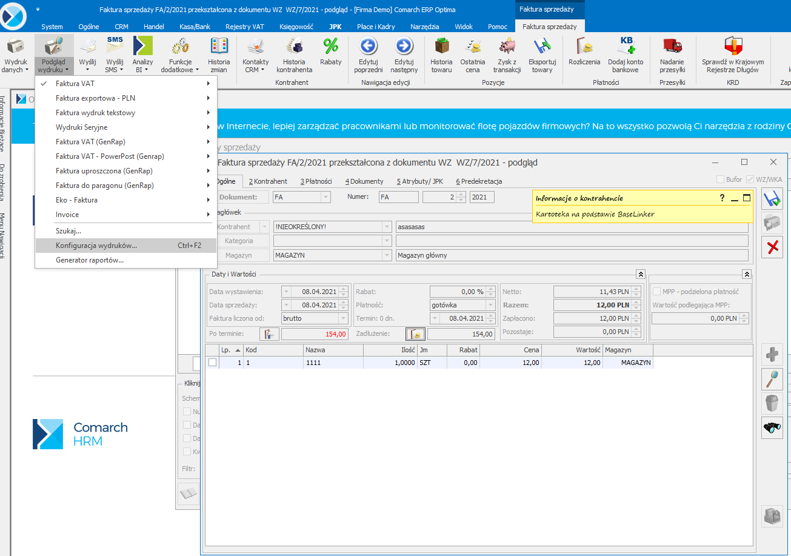Screen dimensions: 791x556
Task: Choose Konfiguracja wydruków menu entry
Action: [x=126, y=246]
